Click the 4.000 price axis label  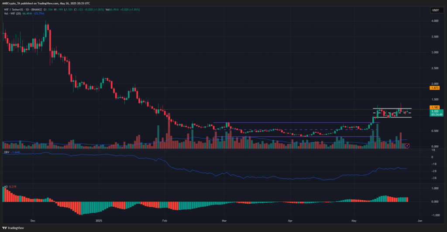435,21
